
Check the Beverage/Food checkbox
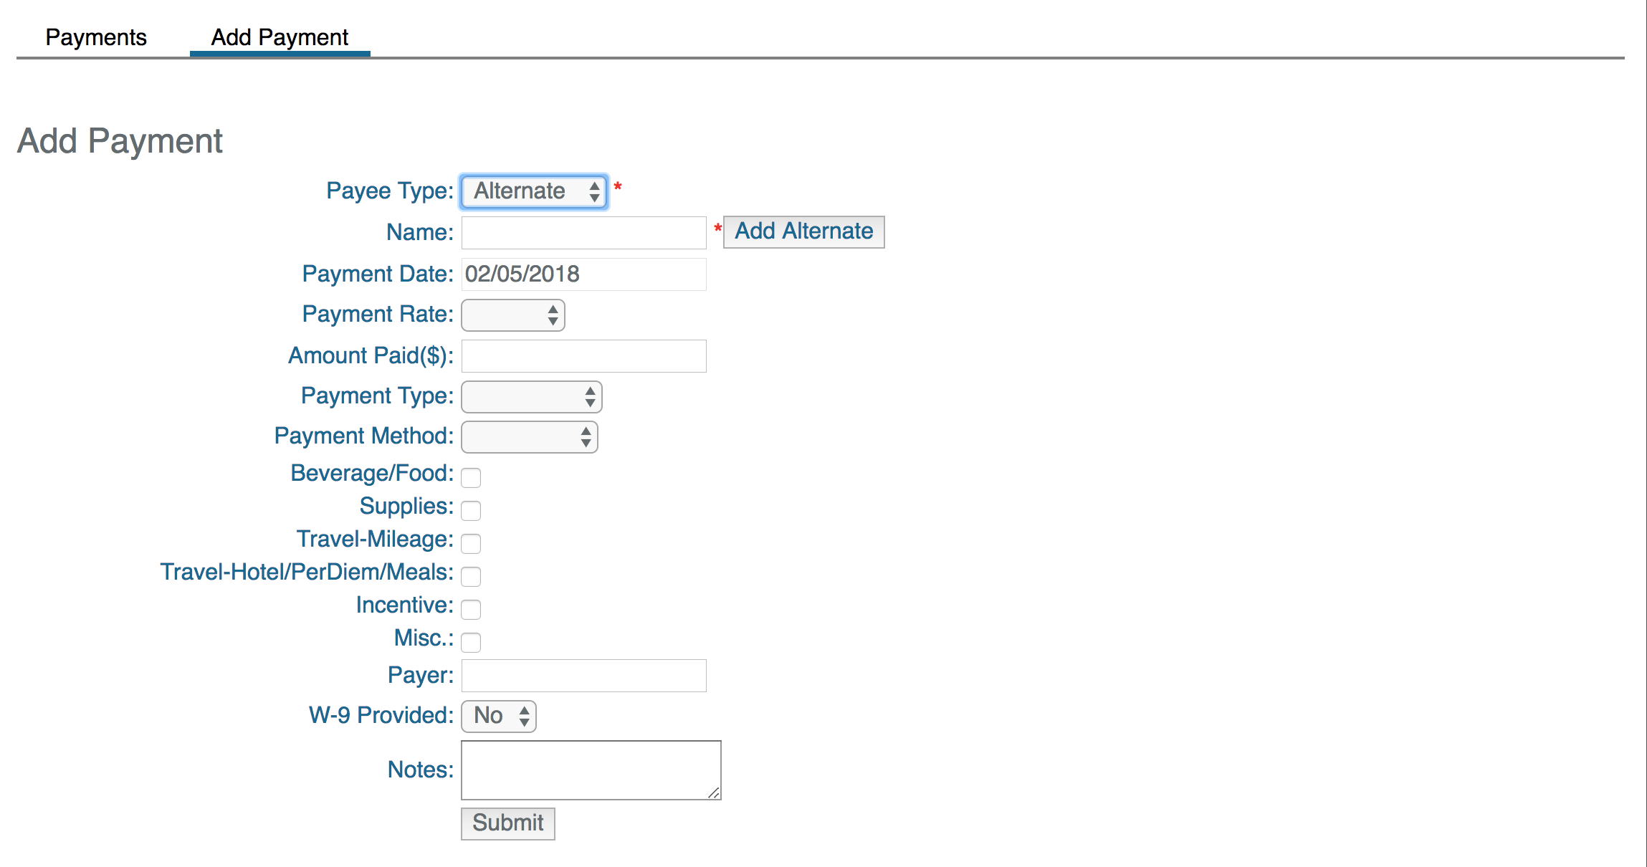point(471,477)
